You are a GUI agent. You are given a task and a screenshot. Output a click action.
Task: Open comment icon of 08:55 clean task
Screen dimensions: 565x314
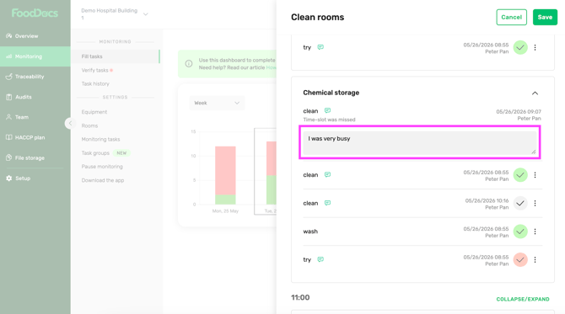coord(327,174)
